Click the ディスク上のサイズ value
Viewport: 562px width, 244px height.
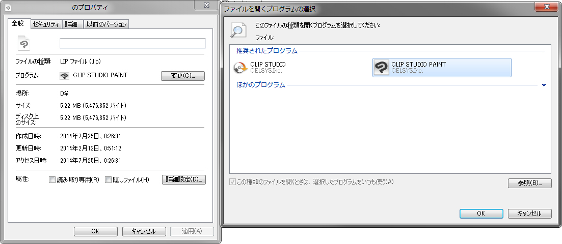pyautogui.click(x=93, y=118)
